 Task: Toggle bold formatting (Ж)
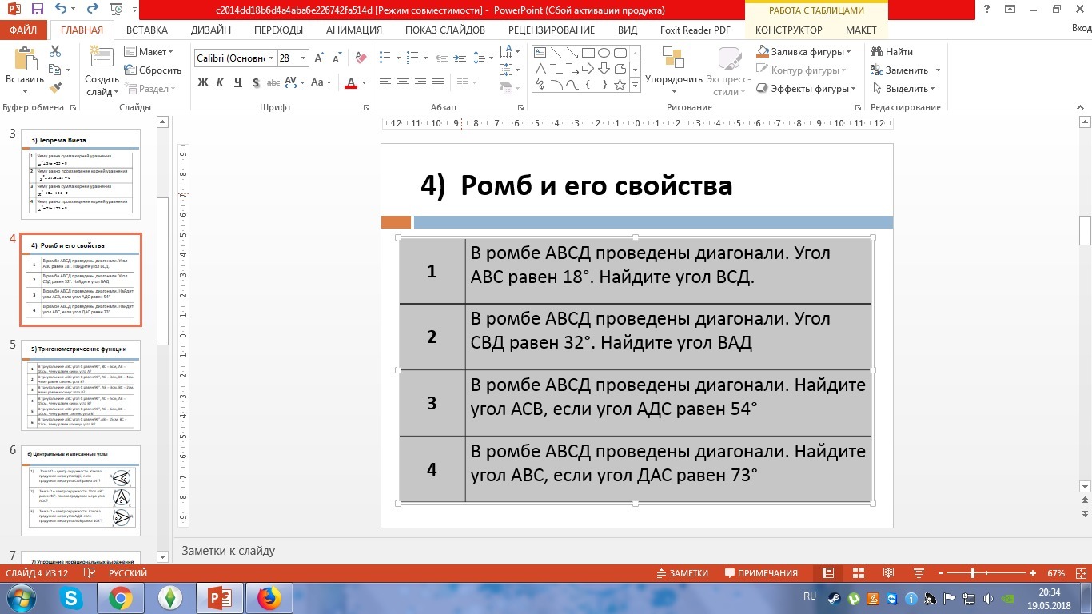pos(203,82)
